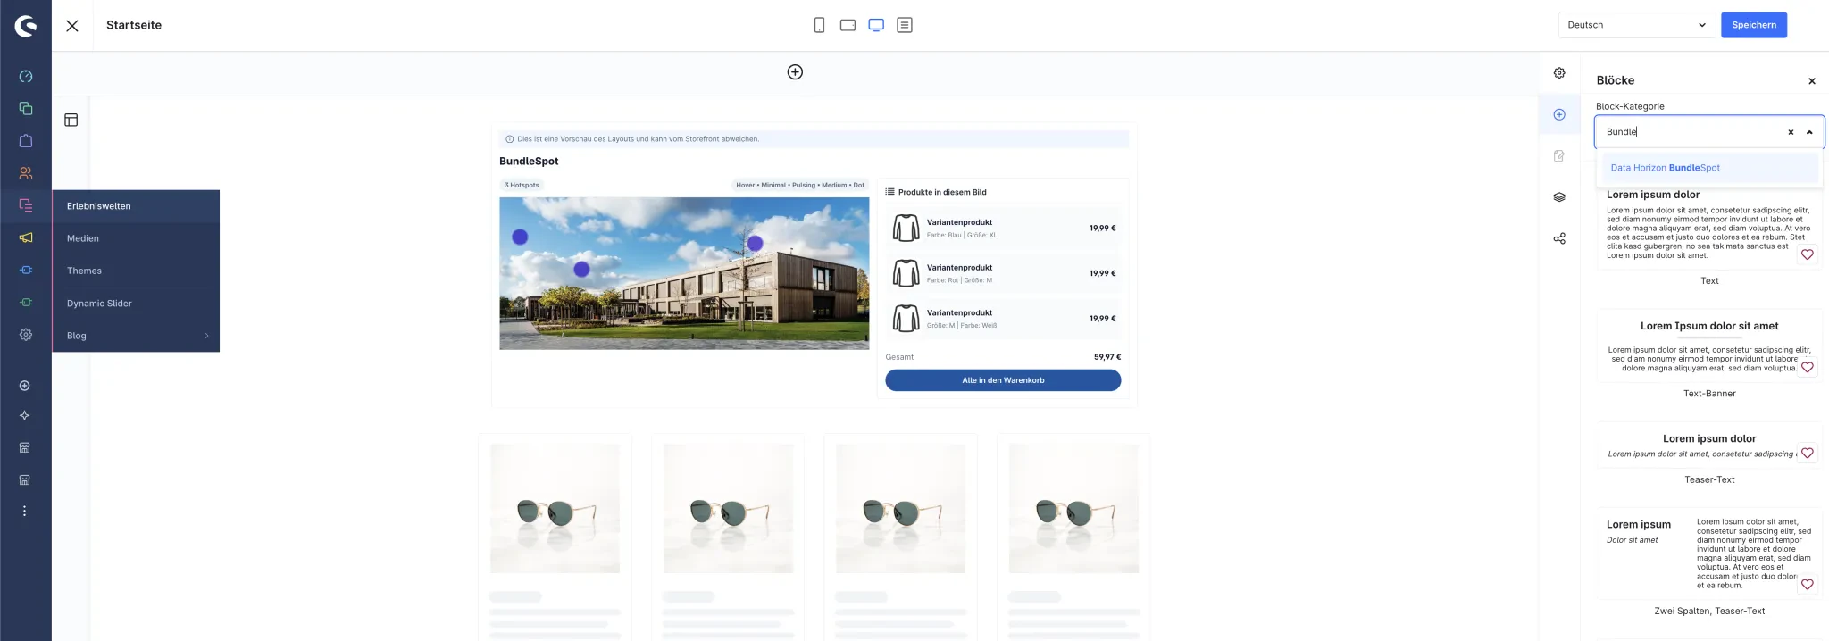The image size is (1829, 641).
Task: Favorite the Text-Banner block
Action: point(1807,367)
